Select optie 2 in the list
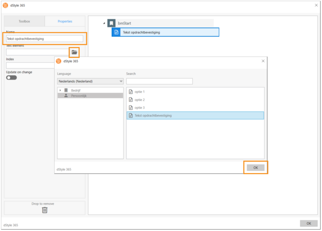The image size is (322, 231). pos(195,99)
